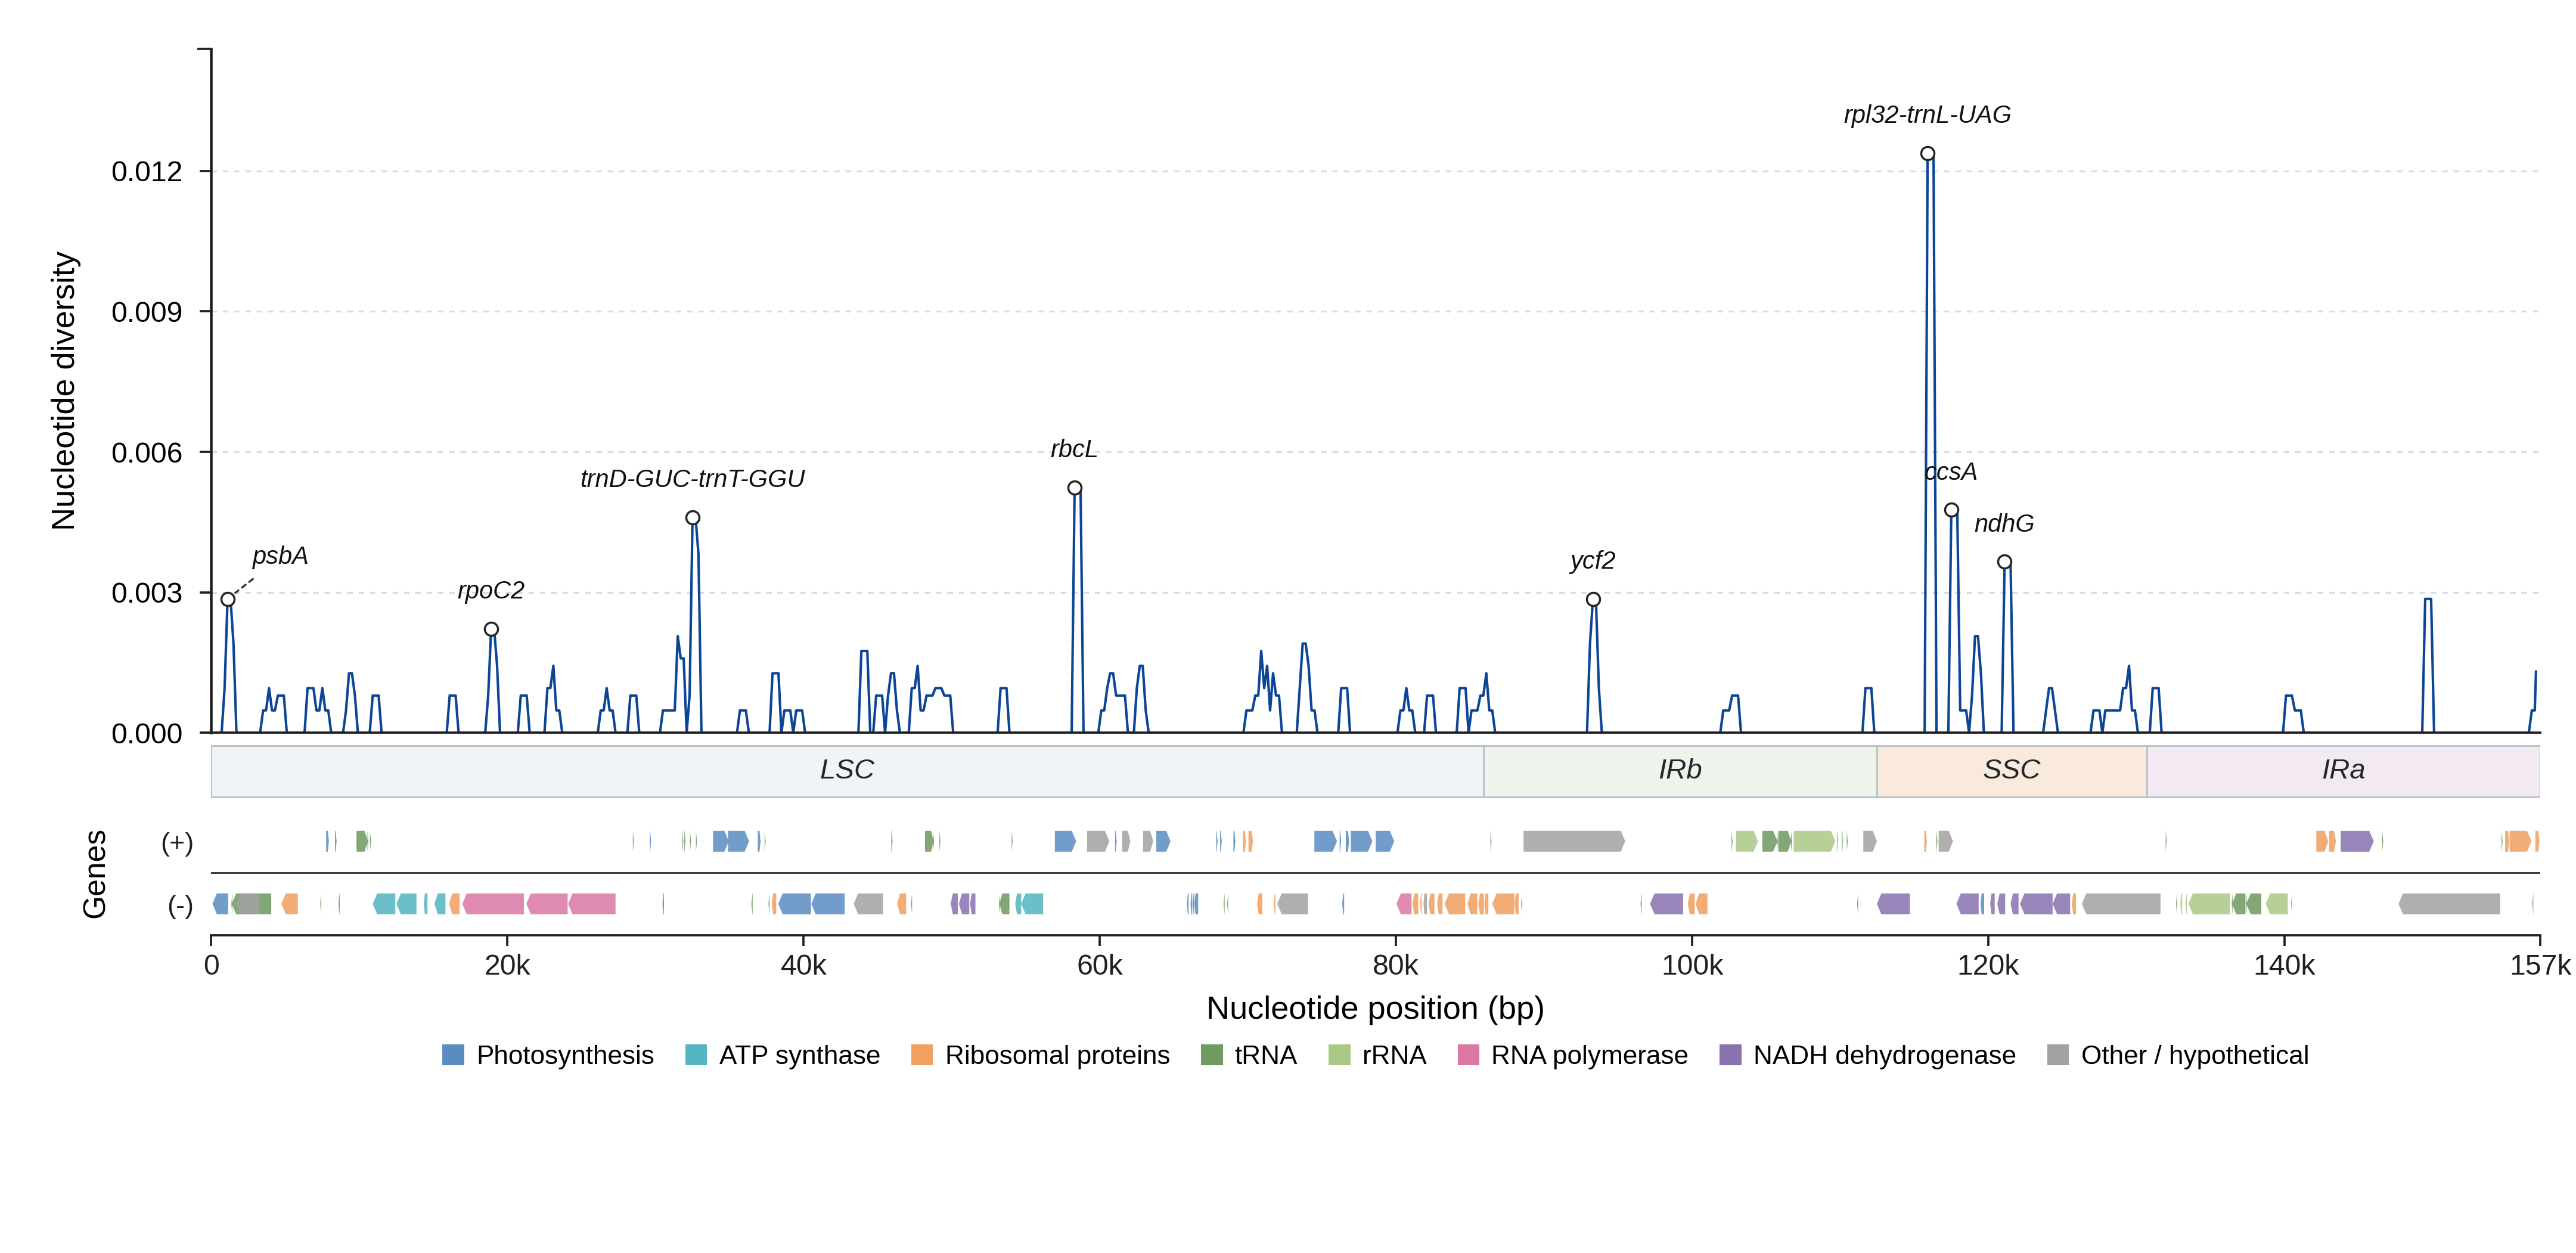
Task: Click the rRNA legend swatch
Action: [1339, 1055]
